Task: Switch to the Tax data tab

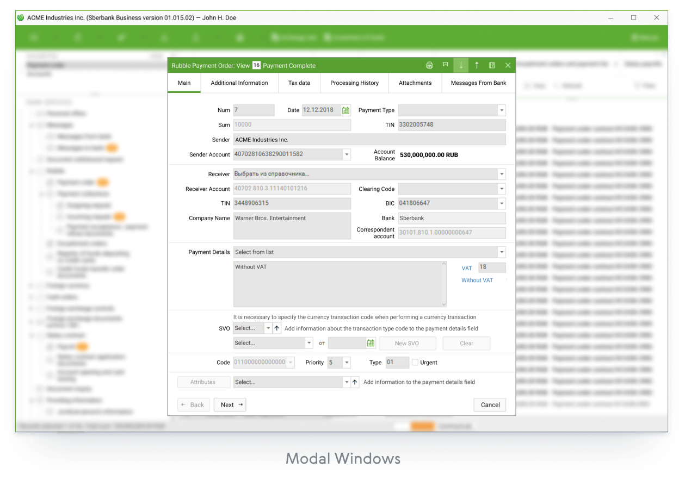Action: point(299,83)
